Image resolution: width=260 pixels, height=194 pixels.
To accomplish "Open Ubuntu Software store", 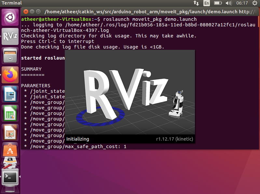I will (10, 150).
